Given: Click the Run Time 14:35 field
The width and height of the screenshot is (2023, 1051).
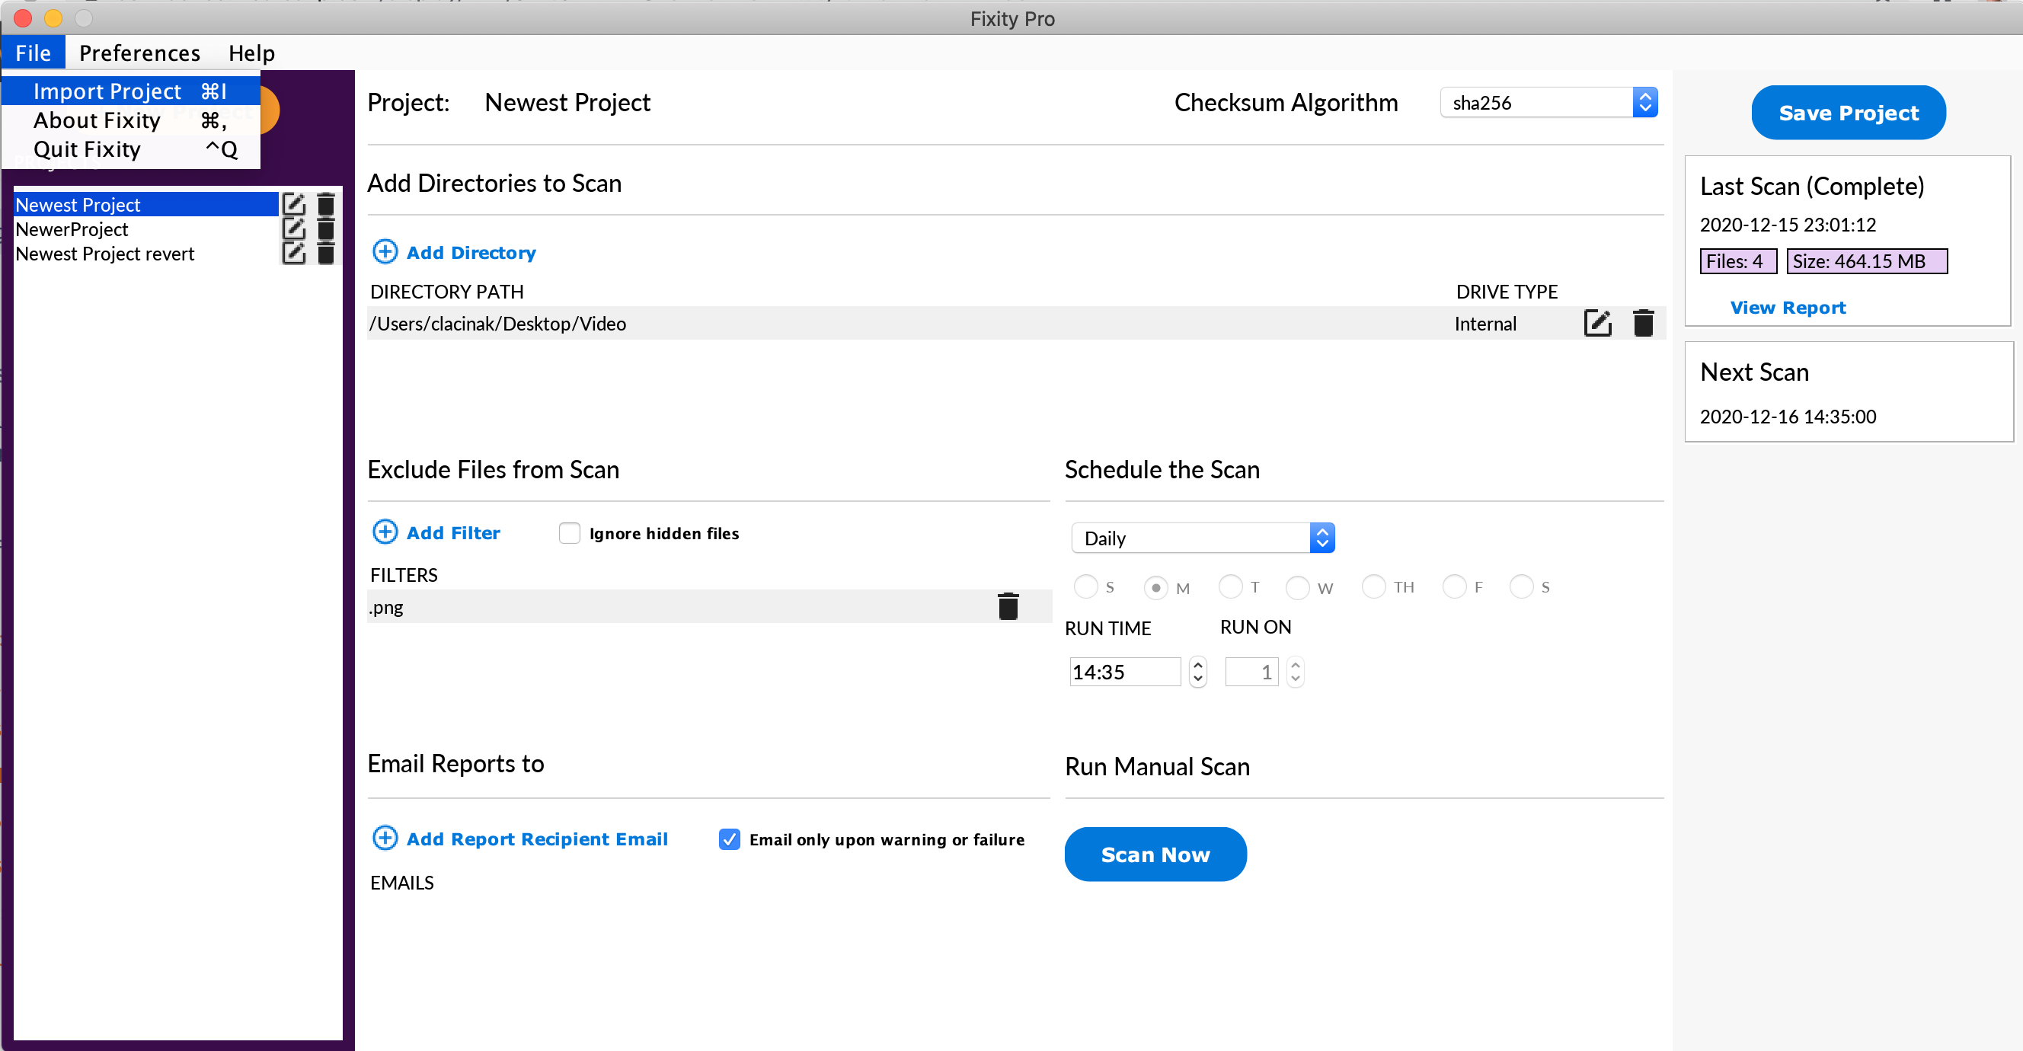Looking at the screenshot, I should (x=1124, y=672).
